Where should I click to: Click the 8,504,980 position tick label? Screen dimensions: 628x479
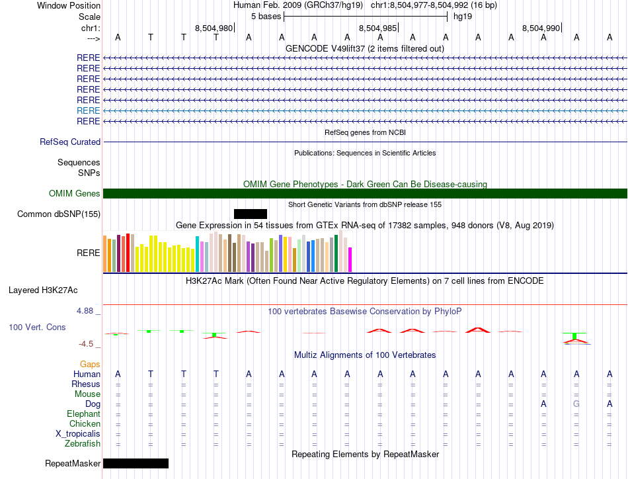[214, 28]
